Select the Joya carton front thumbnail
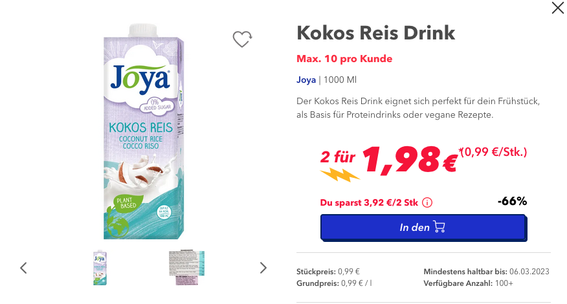The width and height of the screenshot is (567, 304). tap(100, 268)
